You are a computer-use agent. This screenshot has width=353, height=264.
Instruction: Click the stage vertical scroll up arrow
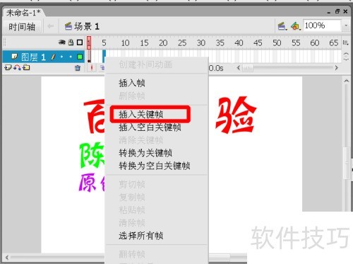pyautogui.click(x=346, y=81)
